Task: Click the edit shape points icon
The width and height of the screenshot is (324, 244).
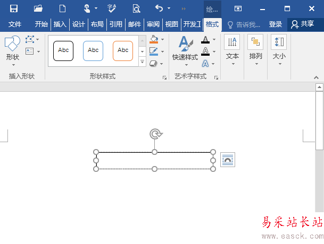Action: tap(30, 39)
